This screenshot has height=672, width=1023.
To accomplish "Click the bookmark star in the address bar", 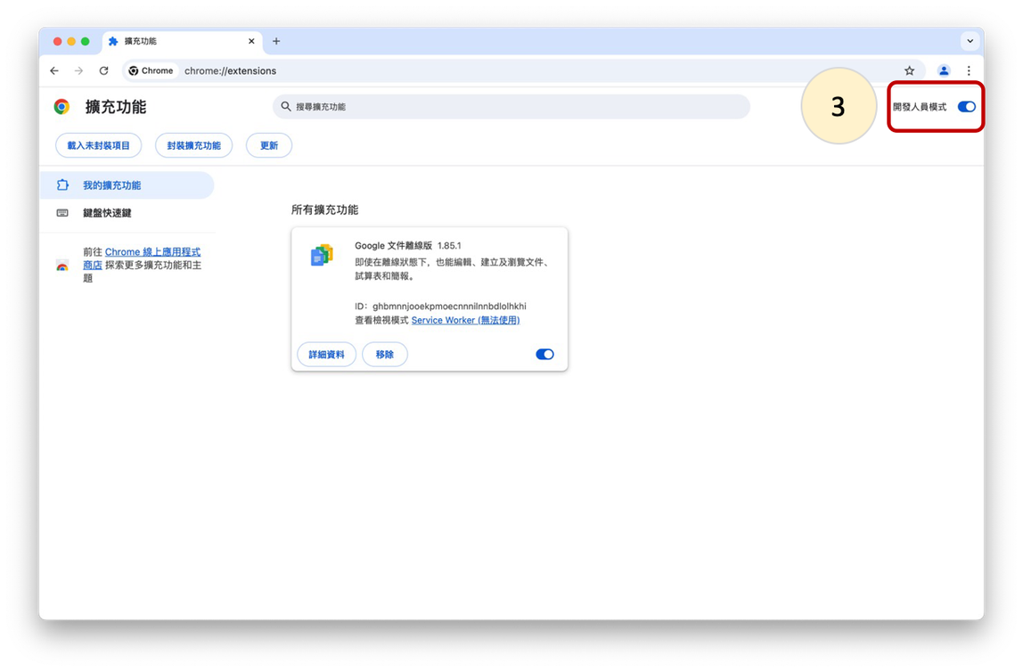I will (x=909, y=70).
